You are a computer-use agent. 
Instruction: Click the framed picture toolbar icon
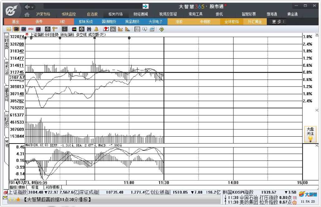113,29
